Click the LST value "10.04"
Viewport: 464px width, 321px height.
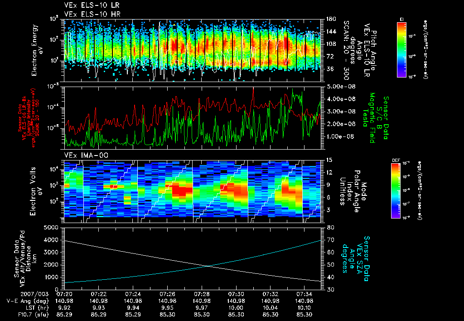tap(271, 308)
